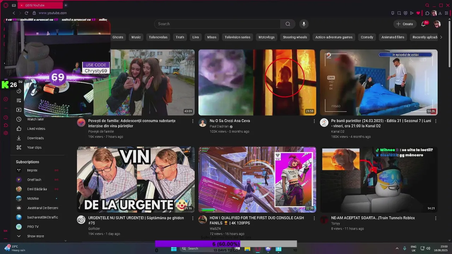
Task: Click the www.youtube.com address bar
Action: coord(53,13)
